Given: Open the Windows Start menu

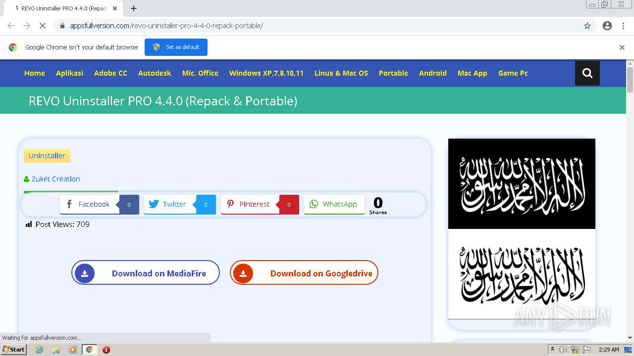Looking at the screenshot, I should (13, 350).
